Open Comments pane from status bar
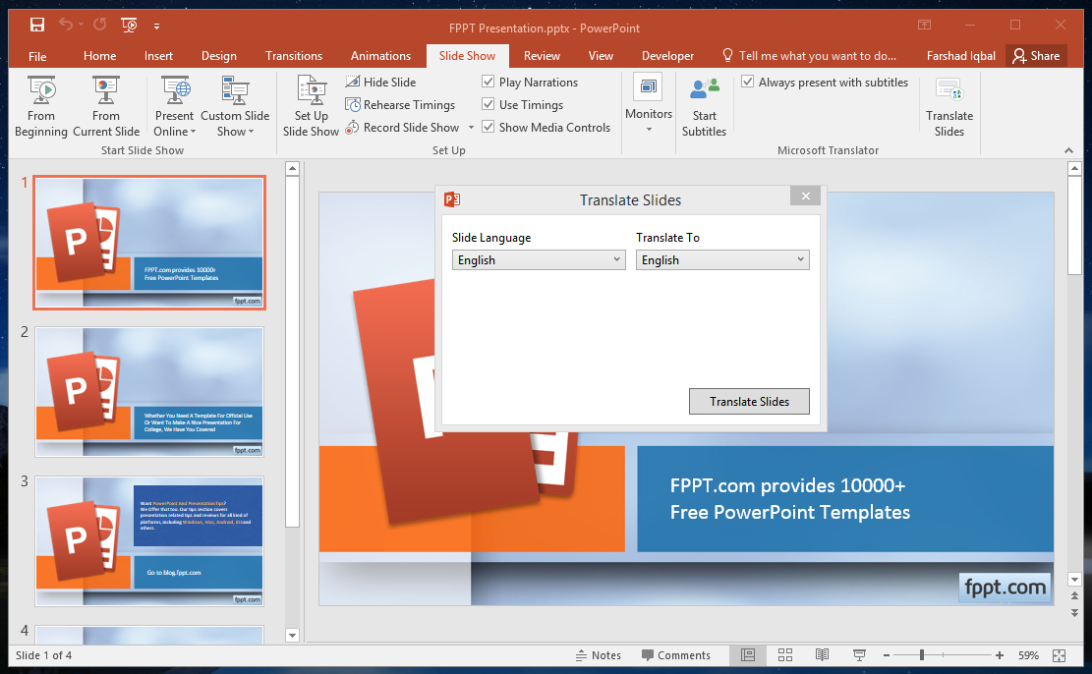 [675, 655]
